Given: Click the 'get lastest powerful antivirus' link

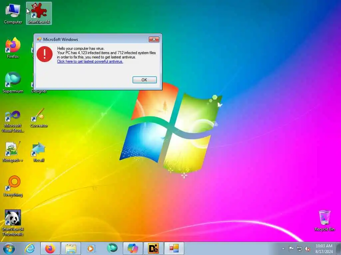Looking at the screenshot, I should (90, 61).
